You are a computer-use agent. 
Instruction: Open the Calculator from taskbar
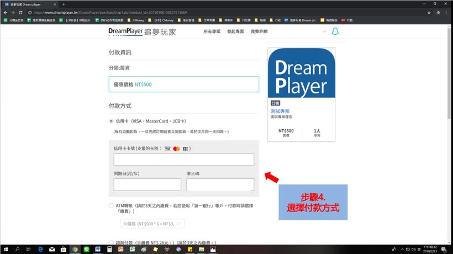pos(109,250)
